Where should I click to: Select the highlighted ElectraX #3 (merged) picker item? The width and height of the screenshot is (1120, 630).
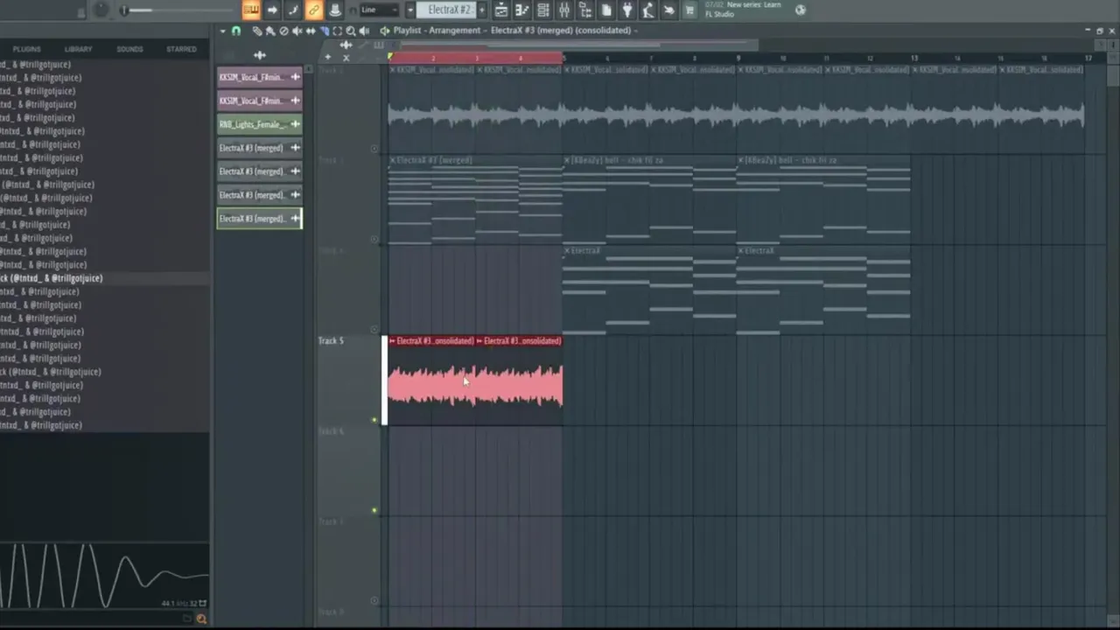click(259, 219)
